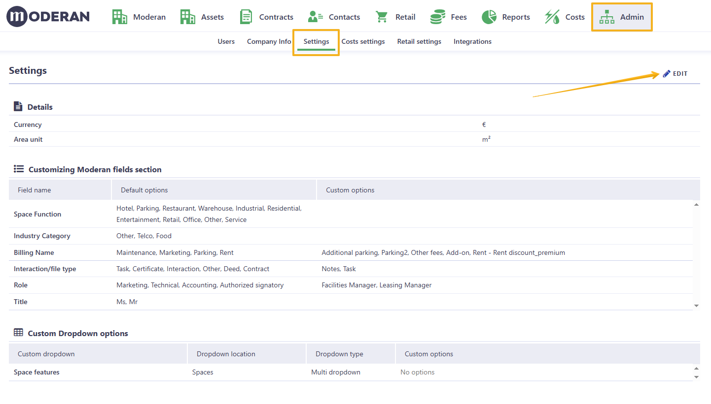Click 'Ms, Mr' default options cell
711x404 pixels.
[x=127, y=302]
